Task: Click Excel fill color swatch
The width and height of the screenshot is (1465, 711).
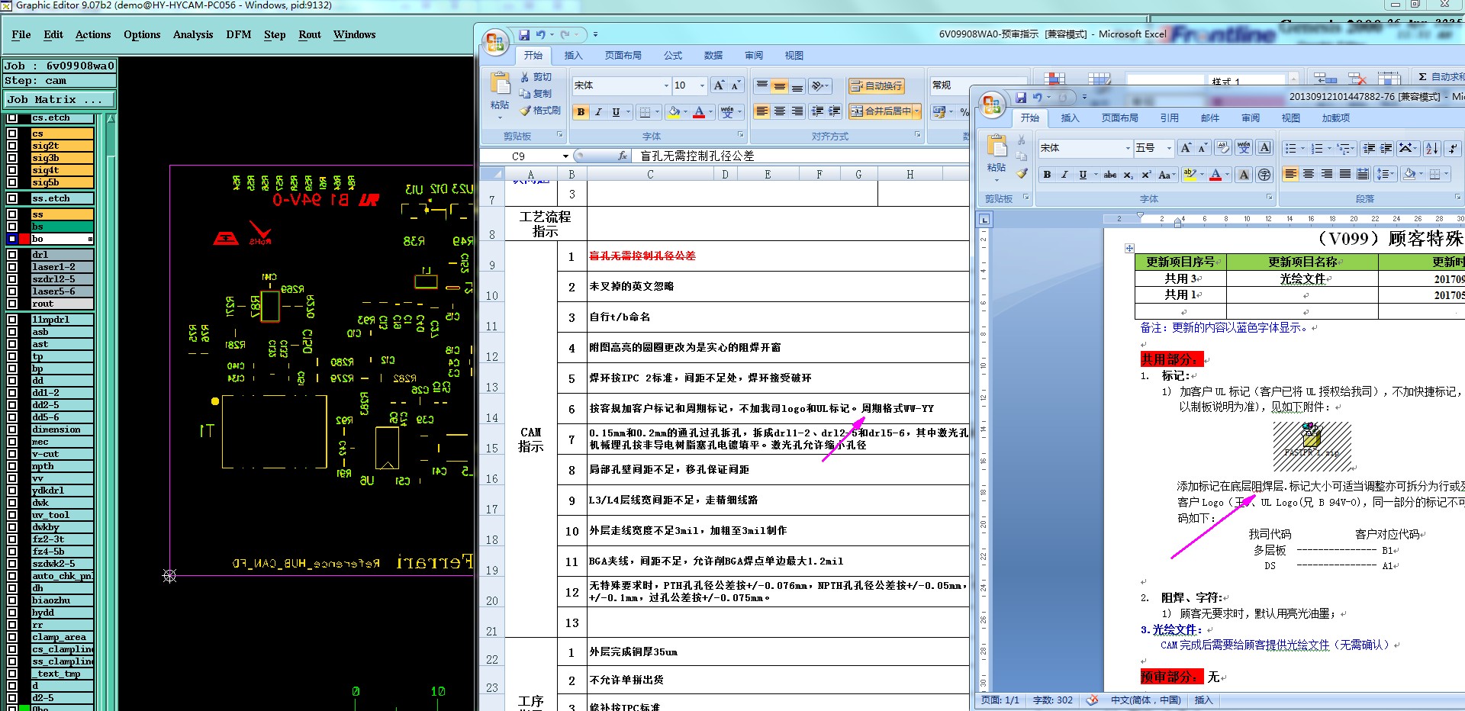Action: pos(674,112)
